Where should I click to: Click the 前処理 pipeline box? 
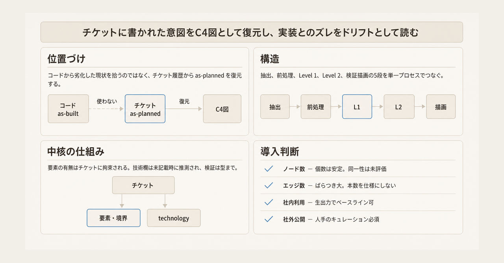[316, 107]
